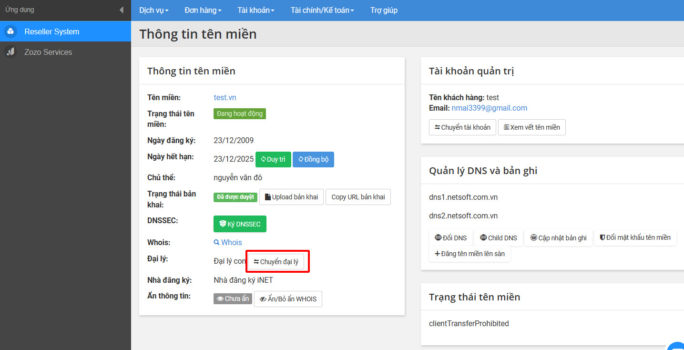Select clientTransferProhibited status text

469,323
